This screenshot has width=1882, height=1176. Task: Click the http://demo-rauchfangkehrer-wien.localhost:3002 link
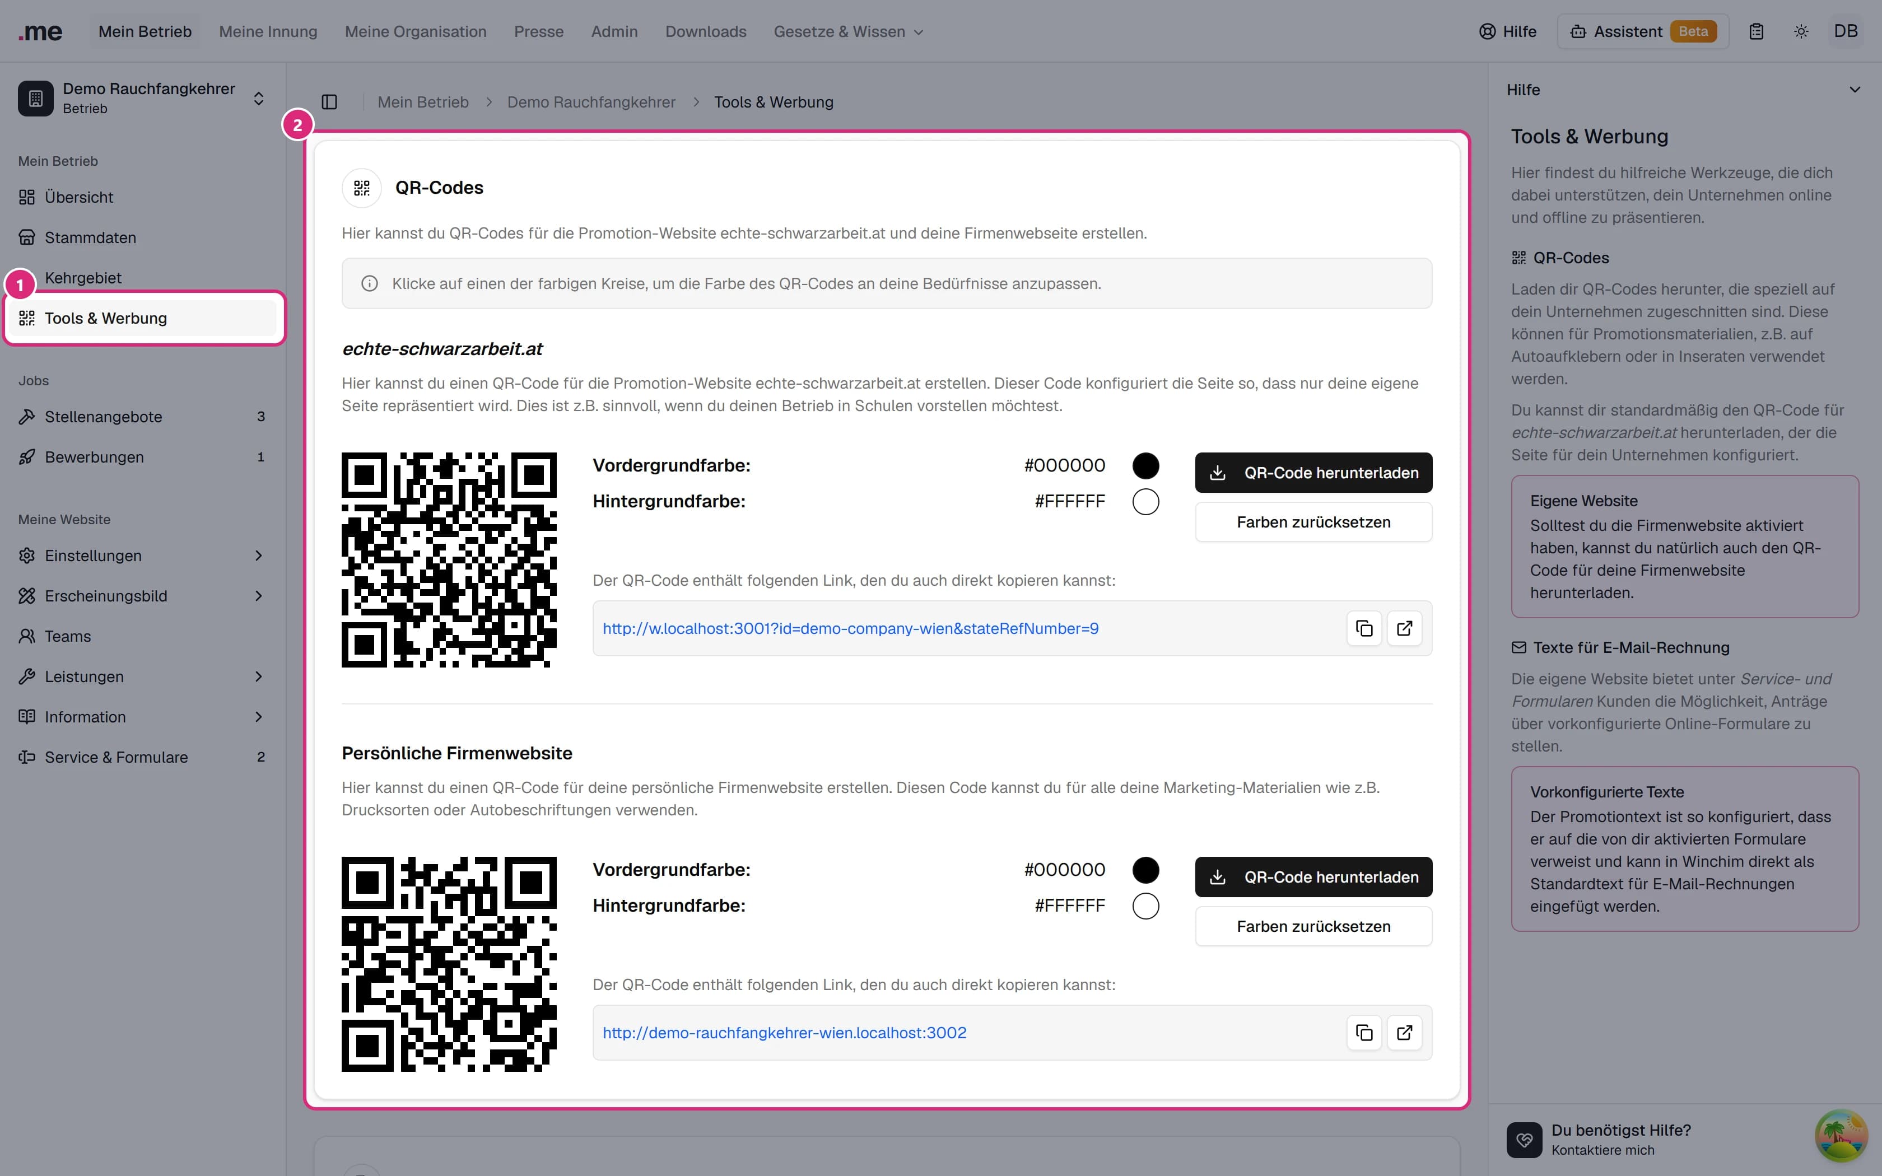[x=785, y=1033]
